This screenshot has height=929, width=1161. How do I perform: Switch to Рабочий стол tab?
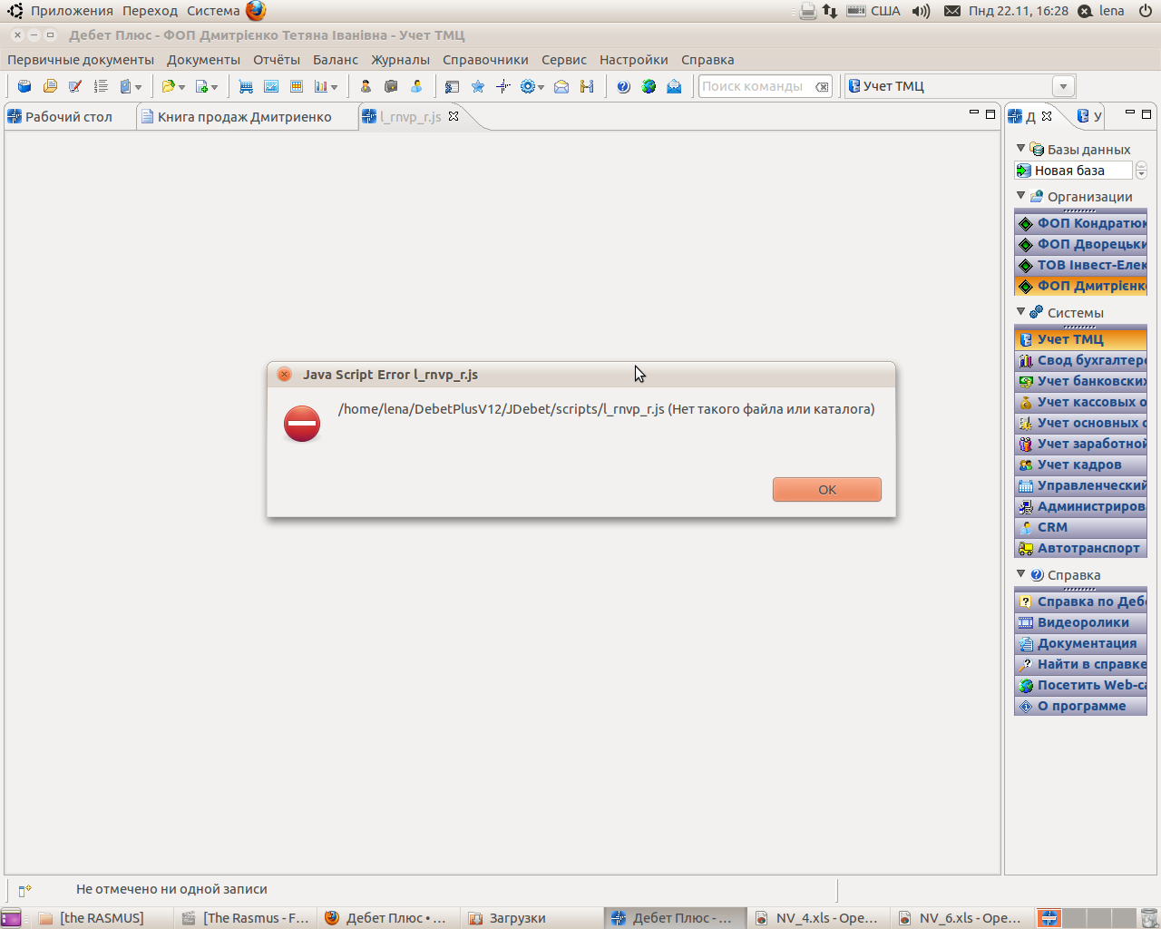[69, 117]
